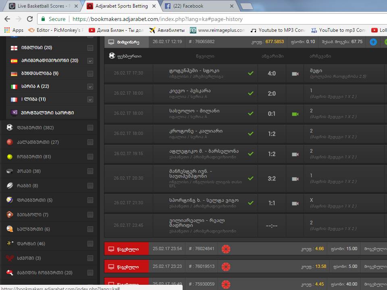Uncheck the პრიმერადივიზიონი (20) checkbox
The image size is (387, 290).
pos(90,61)
